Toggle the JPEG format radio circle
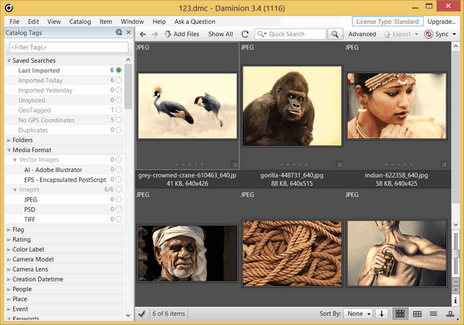Image resolution: width=464 pixels, height=325 pixels. 118,199
